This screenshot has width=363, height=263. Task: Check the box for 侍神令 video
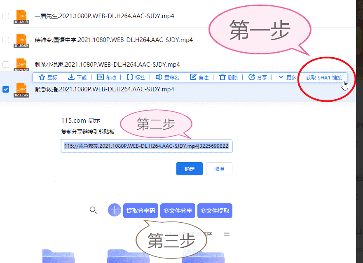pyautogui.click(x=6, y=40)
